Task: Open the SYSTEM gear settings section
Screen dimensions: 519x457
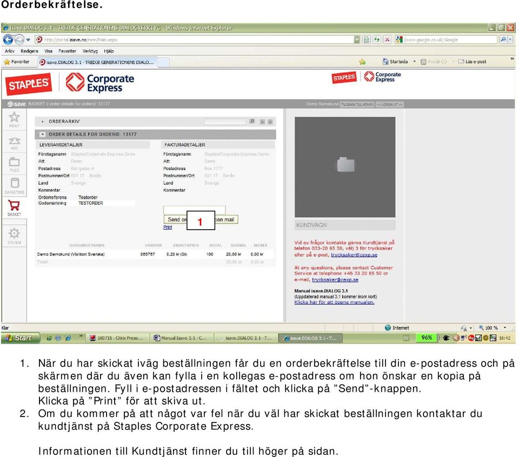Action: point(14,236)
